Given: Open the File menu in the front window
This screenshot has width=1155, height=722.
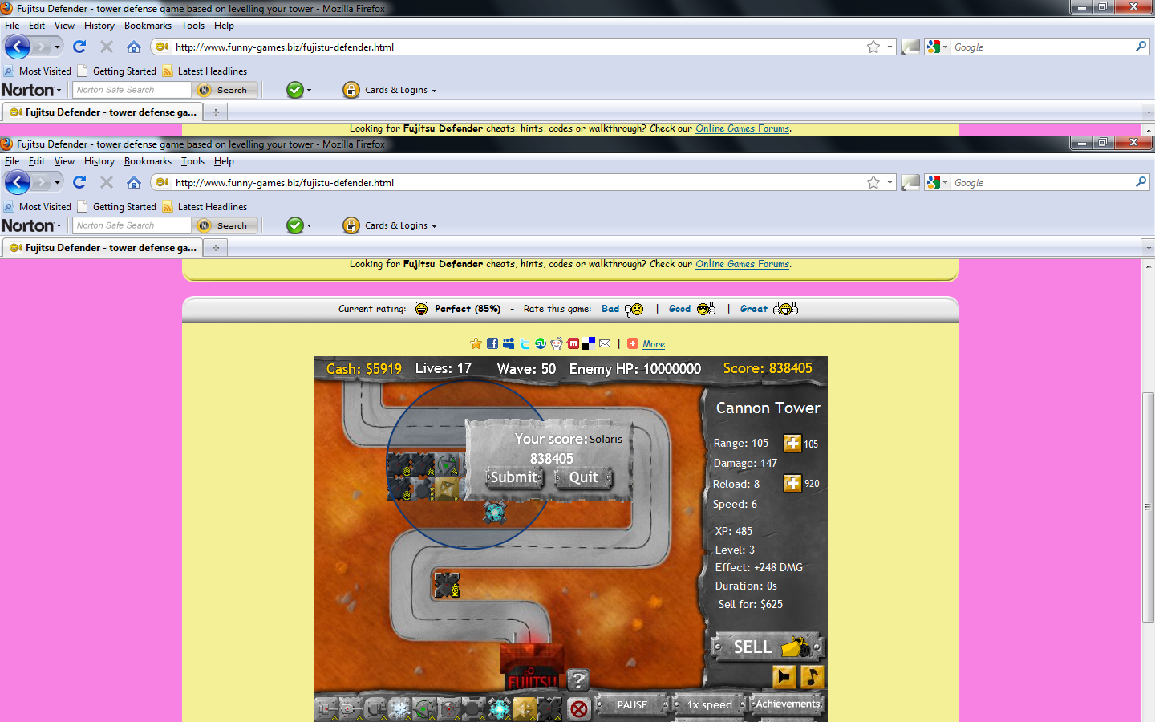Looking at the screenshot, I should tap(12, 161).
